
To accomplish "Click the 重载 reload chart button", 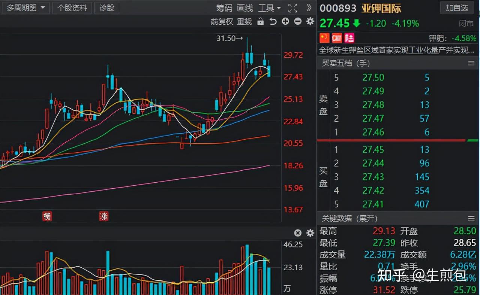I will [x=244, y=22].
